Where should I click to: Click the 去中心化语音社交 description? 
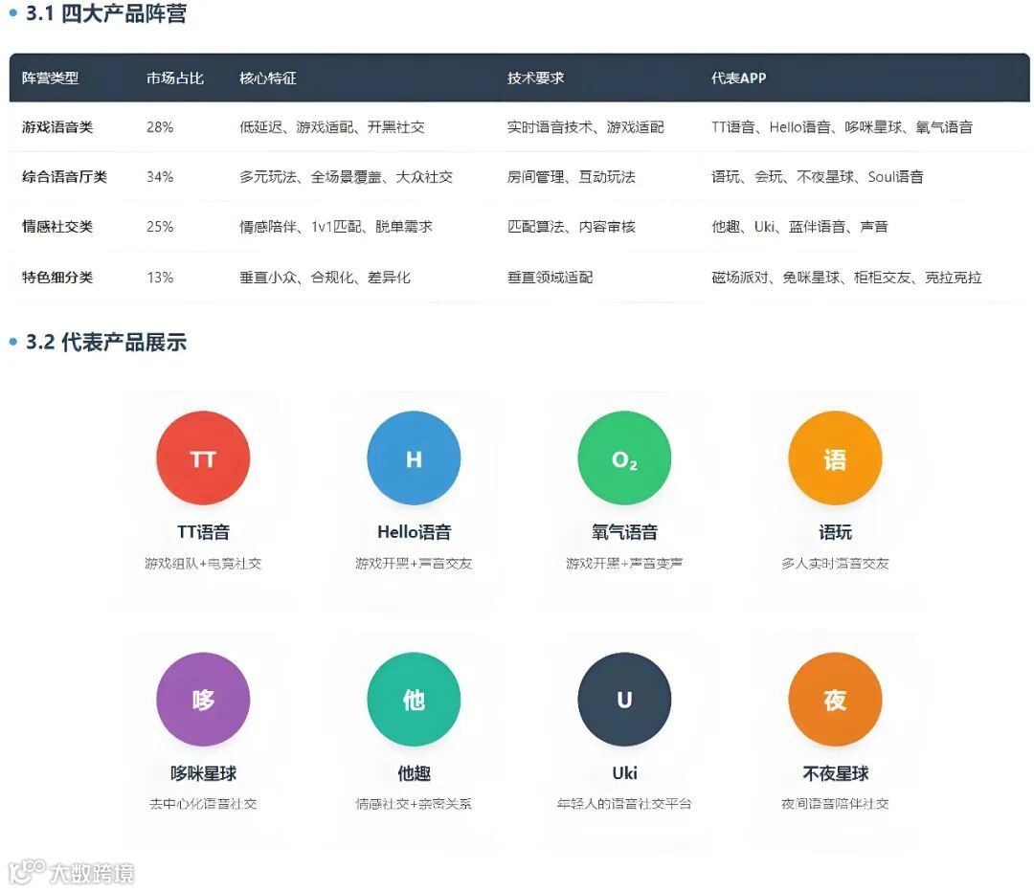pyautogui.click(x=203, y=804)
